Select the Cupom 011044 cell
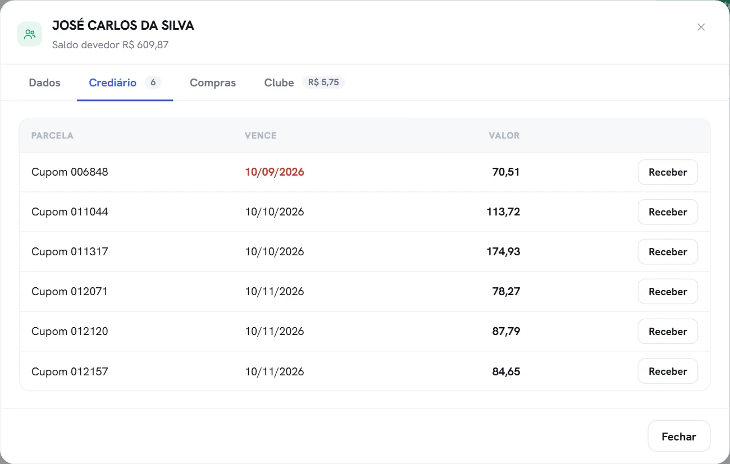The width and height of the screenshot is (730, 464). 70,212
